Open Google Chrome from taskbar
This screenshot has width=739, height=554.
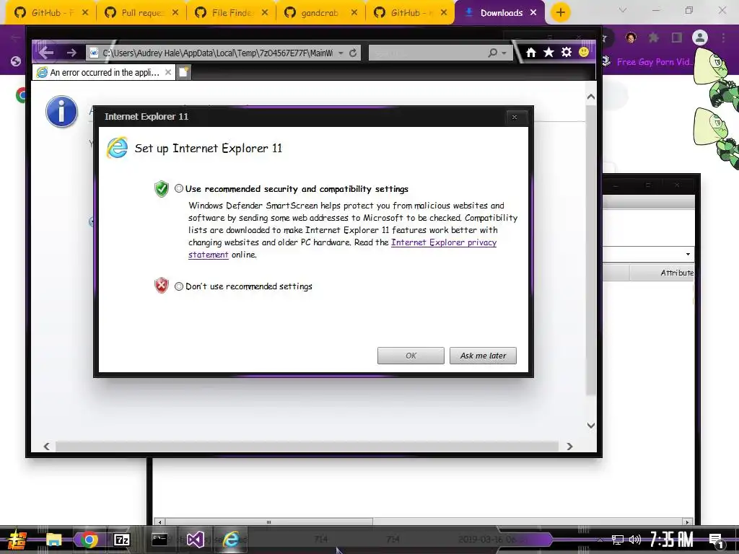(88, 540)
